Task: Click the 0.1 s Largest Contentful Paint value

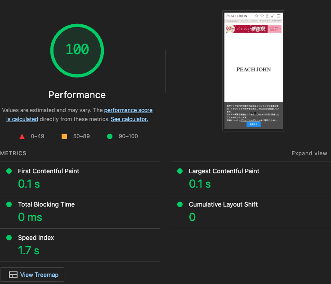Action: [200, 184]
